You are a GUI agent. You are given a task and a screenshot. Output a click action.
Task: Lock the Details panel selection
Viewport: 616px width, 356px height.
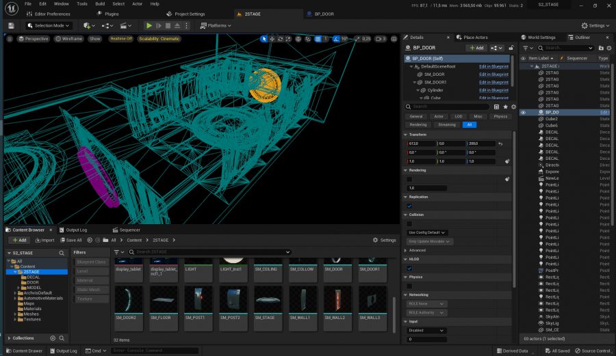click(x=511, y=48)
